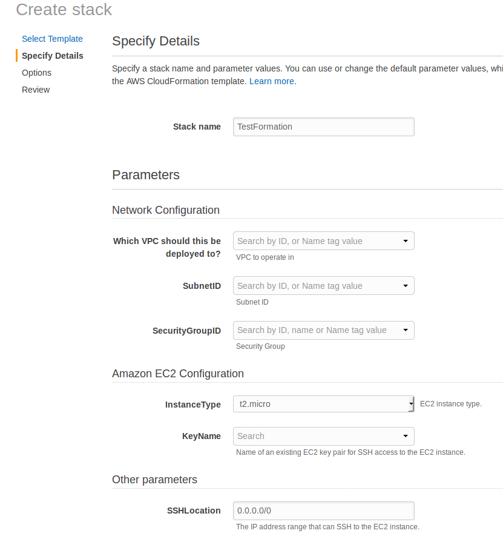Click the SSHLocation input with 0.0.0.0/0
The height and width of the screenshot is (542, 503).
coord(323,511)
